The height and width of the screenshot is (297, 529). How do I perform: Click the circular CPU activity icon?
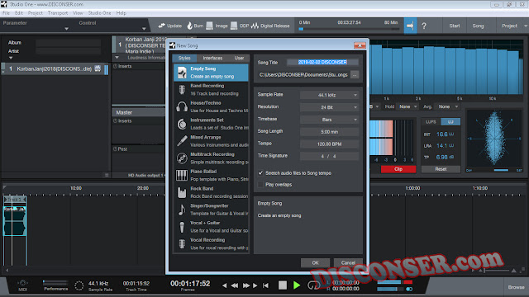click(x=79, y=285)
